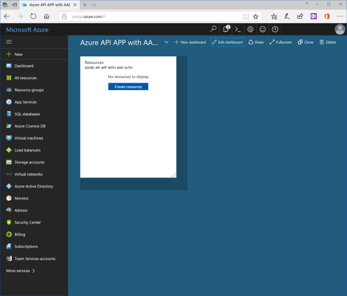Collapse the sidebar with hamburger icon

[9, 42]
